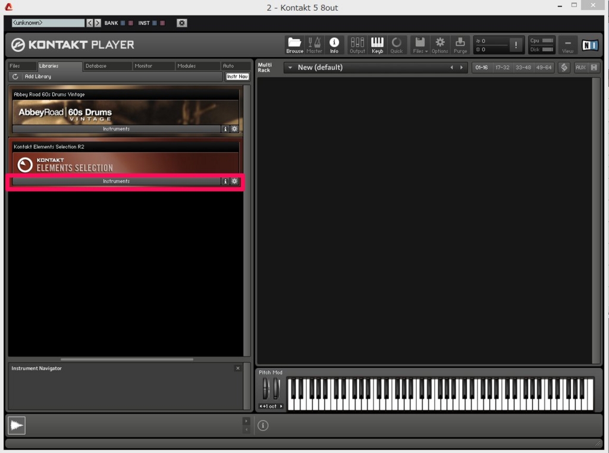The height and width of the screenshot is (453, 609).
Task: Click the Mod wheel
Action: pyautogui.click(x=276, y=388)
